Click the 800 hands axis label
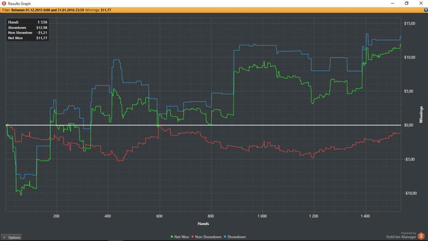The image size is (428, 241). click(x=211, y=216)
